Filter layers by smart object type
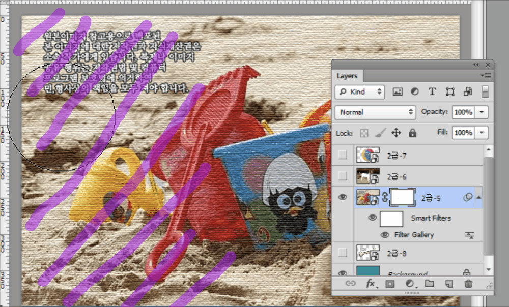The width and height of the screenshot is (509, 307). tap(468, 91)
